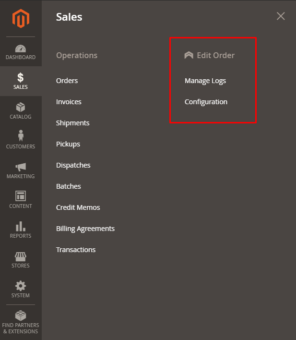Open the Dashboard gauge icon
The width and height of the screenshot is (296, 340).
tap(21, 49)
